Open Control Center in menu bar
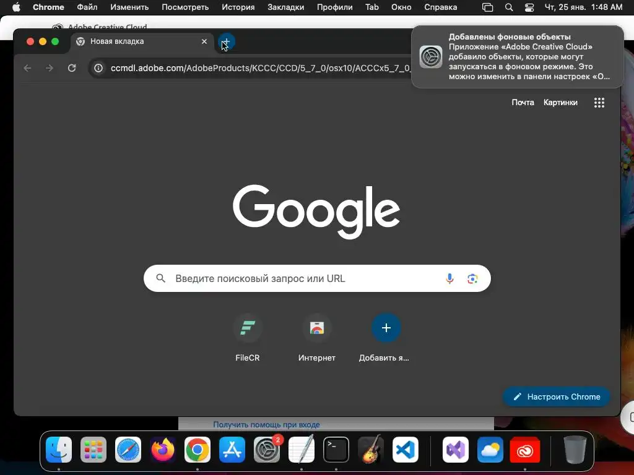 click(x=529, y=7)
